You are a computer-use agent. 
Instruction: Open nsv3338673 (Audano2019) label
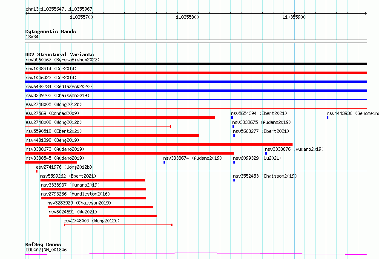[55, 149]
